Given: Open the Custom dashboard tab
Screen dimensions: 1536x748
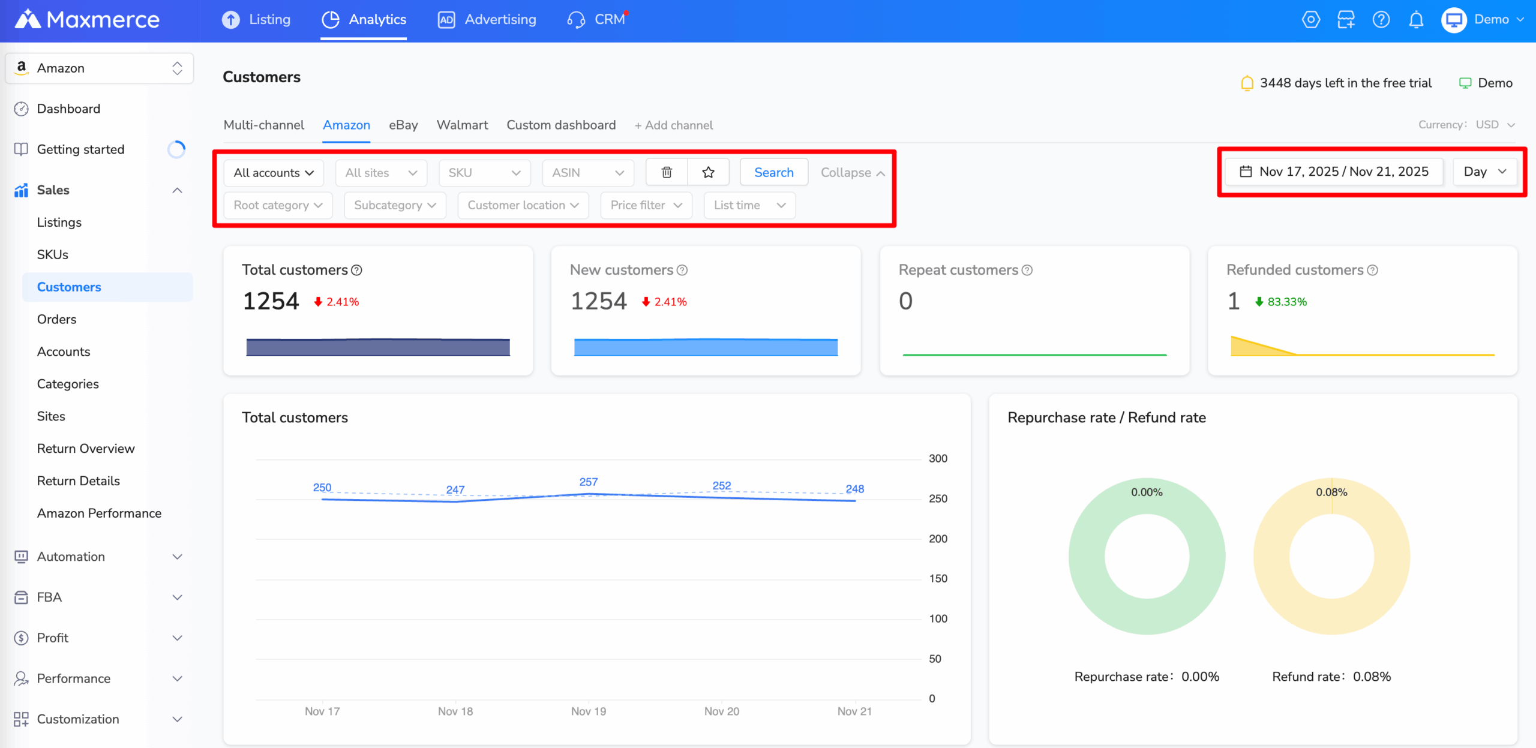Looking at the screenshot, I should 561,125.
